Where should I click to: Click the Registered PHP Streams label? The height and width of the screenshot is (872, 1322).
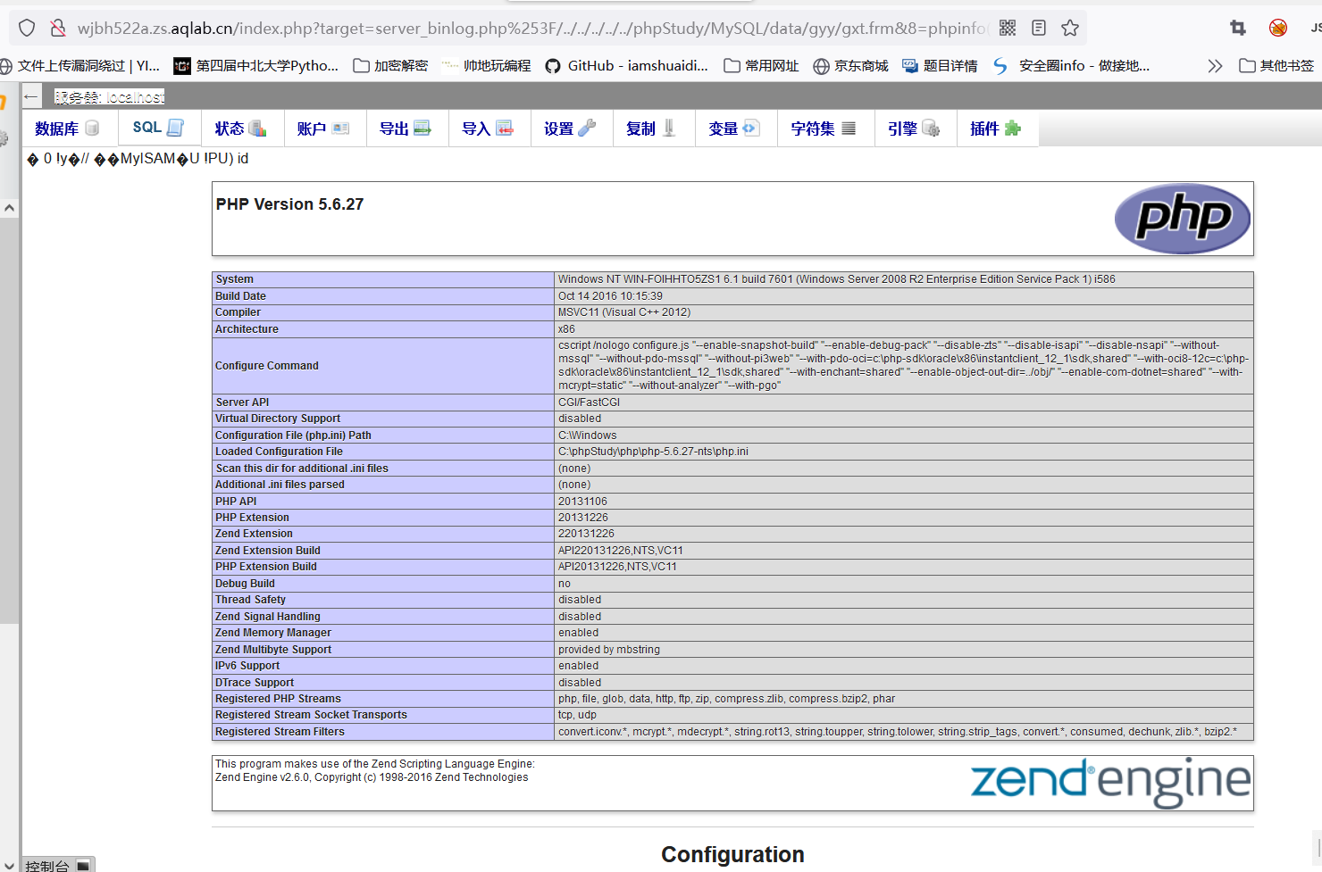[x=278, y=699]
